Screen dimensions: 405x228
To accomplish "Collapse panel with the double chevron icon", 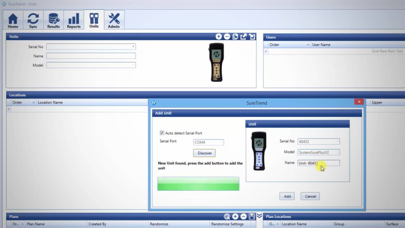I will pos(259,216).
